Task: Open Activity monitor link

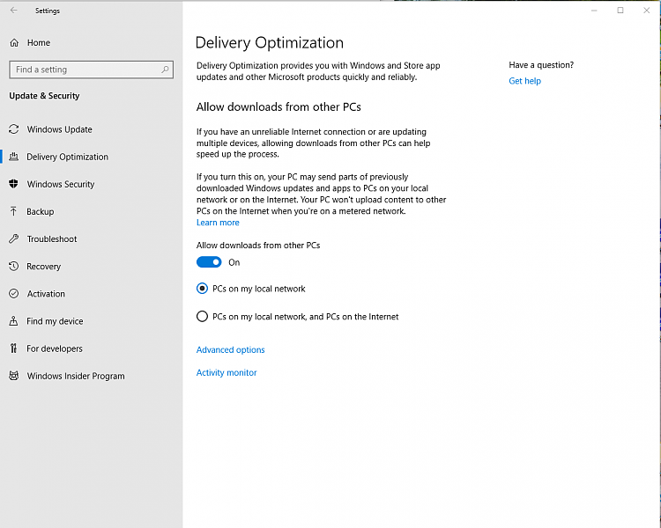Action: coord(227,372)
